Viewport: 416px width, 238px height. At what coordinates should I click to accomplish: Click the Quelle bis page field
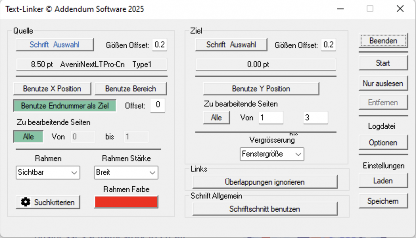(136, 137)
